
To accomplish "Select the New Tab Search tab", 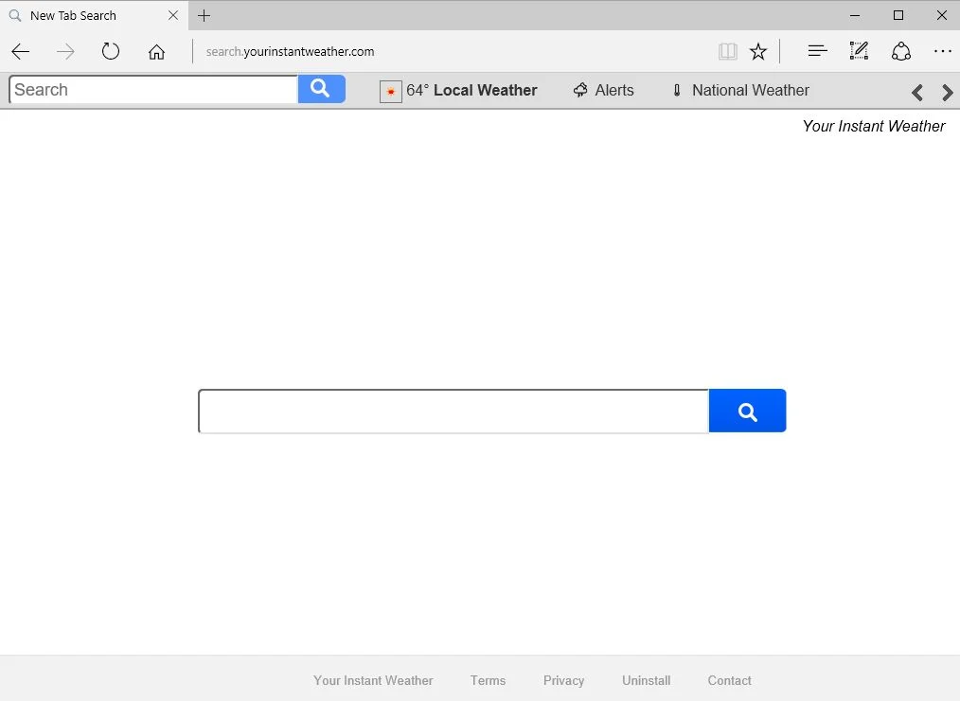I will point(94,15).
